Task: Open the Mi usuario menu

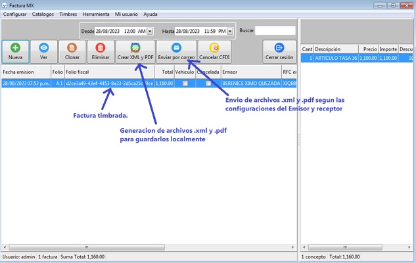Action: click(x=126, y=14)
